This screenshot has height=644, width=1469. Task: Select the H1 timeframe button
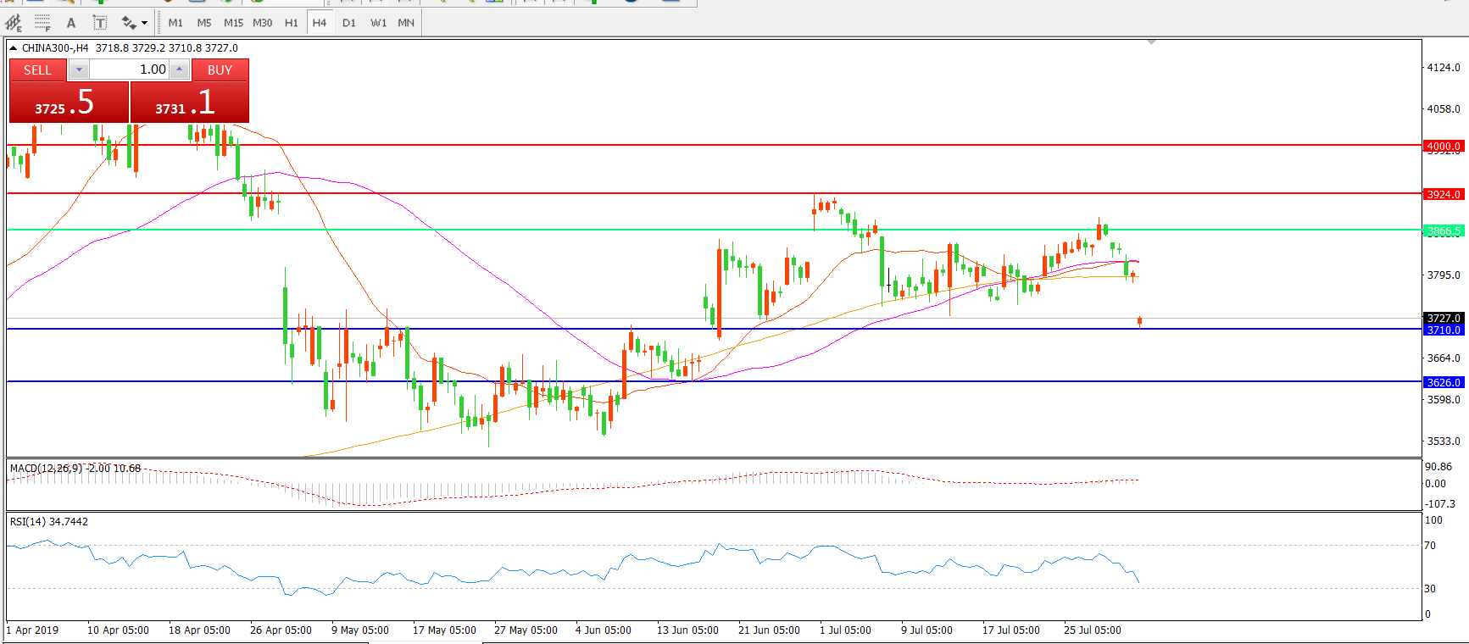click(x=292, y=23)
